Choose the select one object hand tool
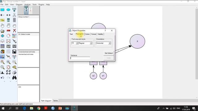The height and width of the screenshot is (111, 198). (2, 26)
